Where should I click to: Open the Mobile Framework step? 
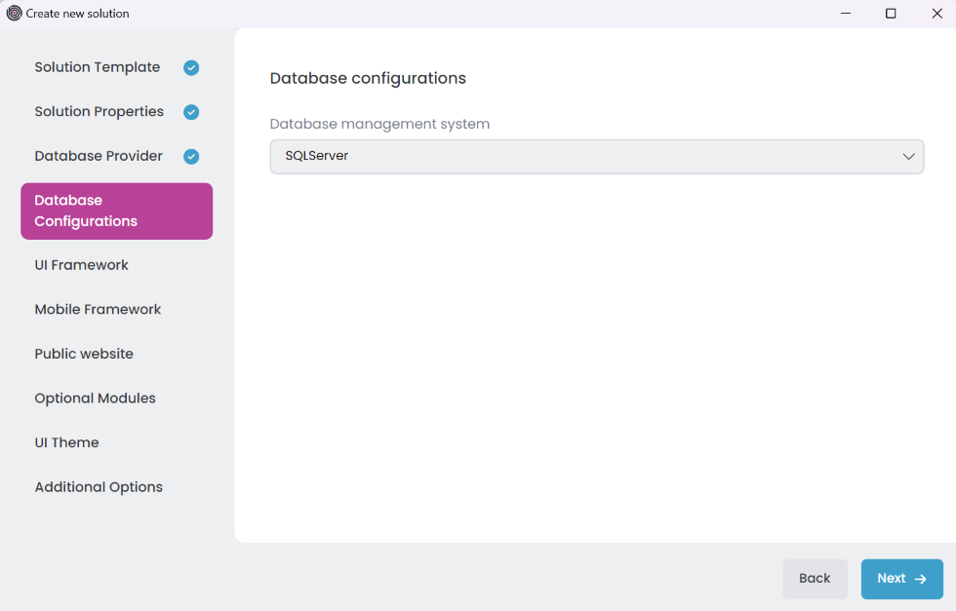click(x=98, y=309)
